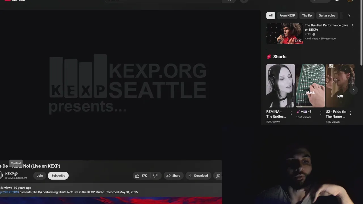Click the REMINA - The Endles... short title

[x=276, y=114]
